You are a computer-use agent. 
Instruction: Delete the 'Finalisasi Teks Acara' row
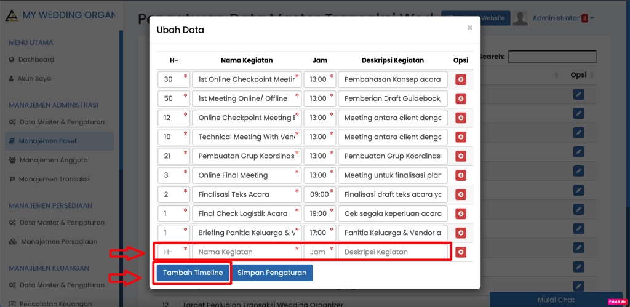click(x=460, y=194)
